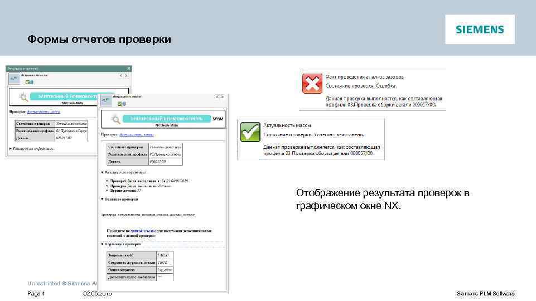Viewport: 536px width, 301px height.
Task: Click large check thumbnail icon in back window
Action: 14,79
